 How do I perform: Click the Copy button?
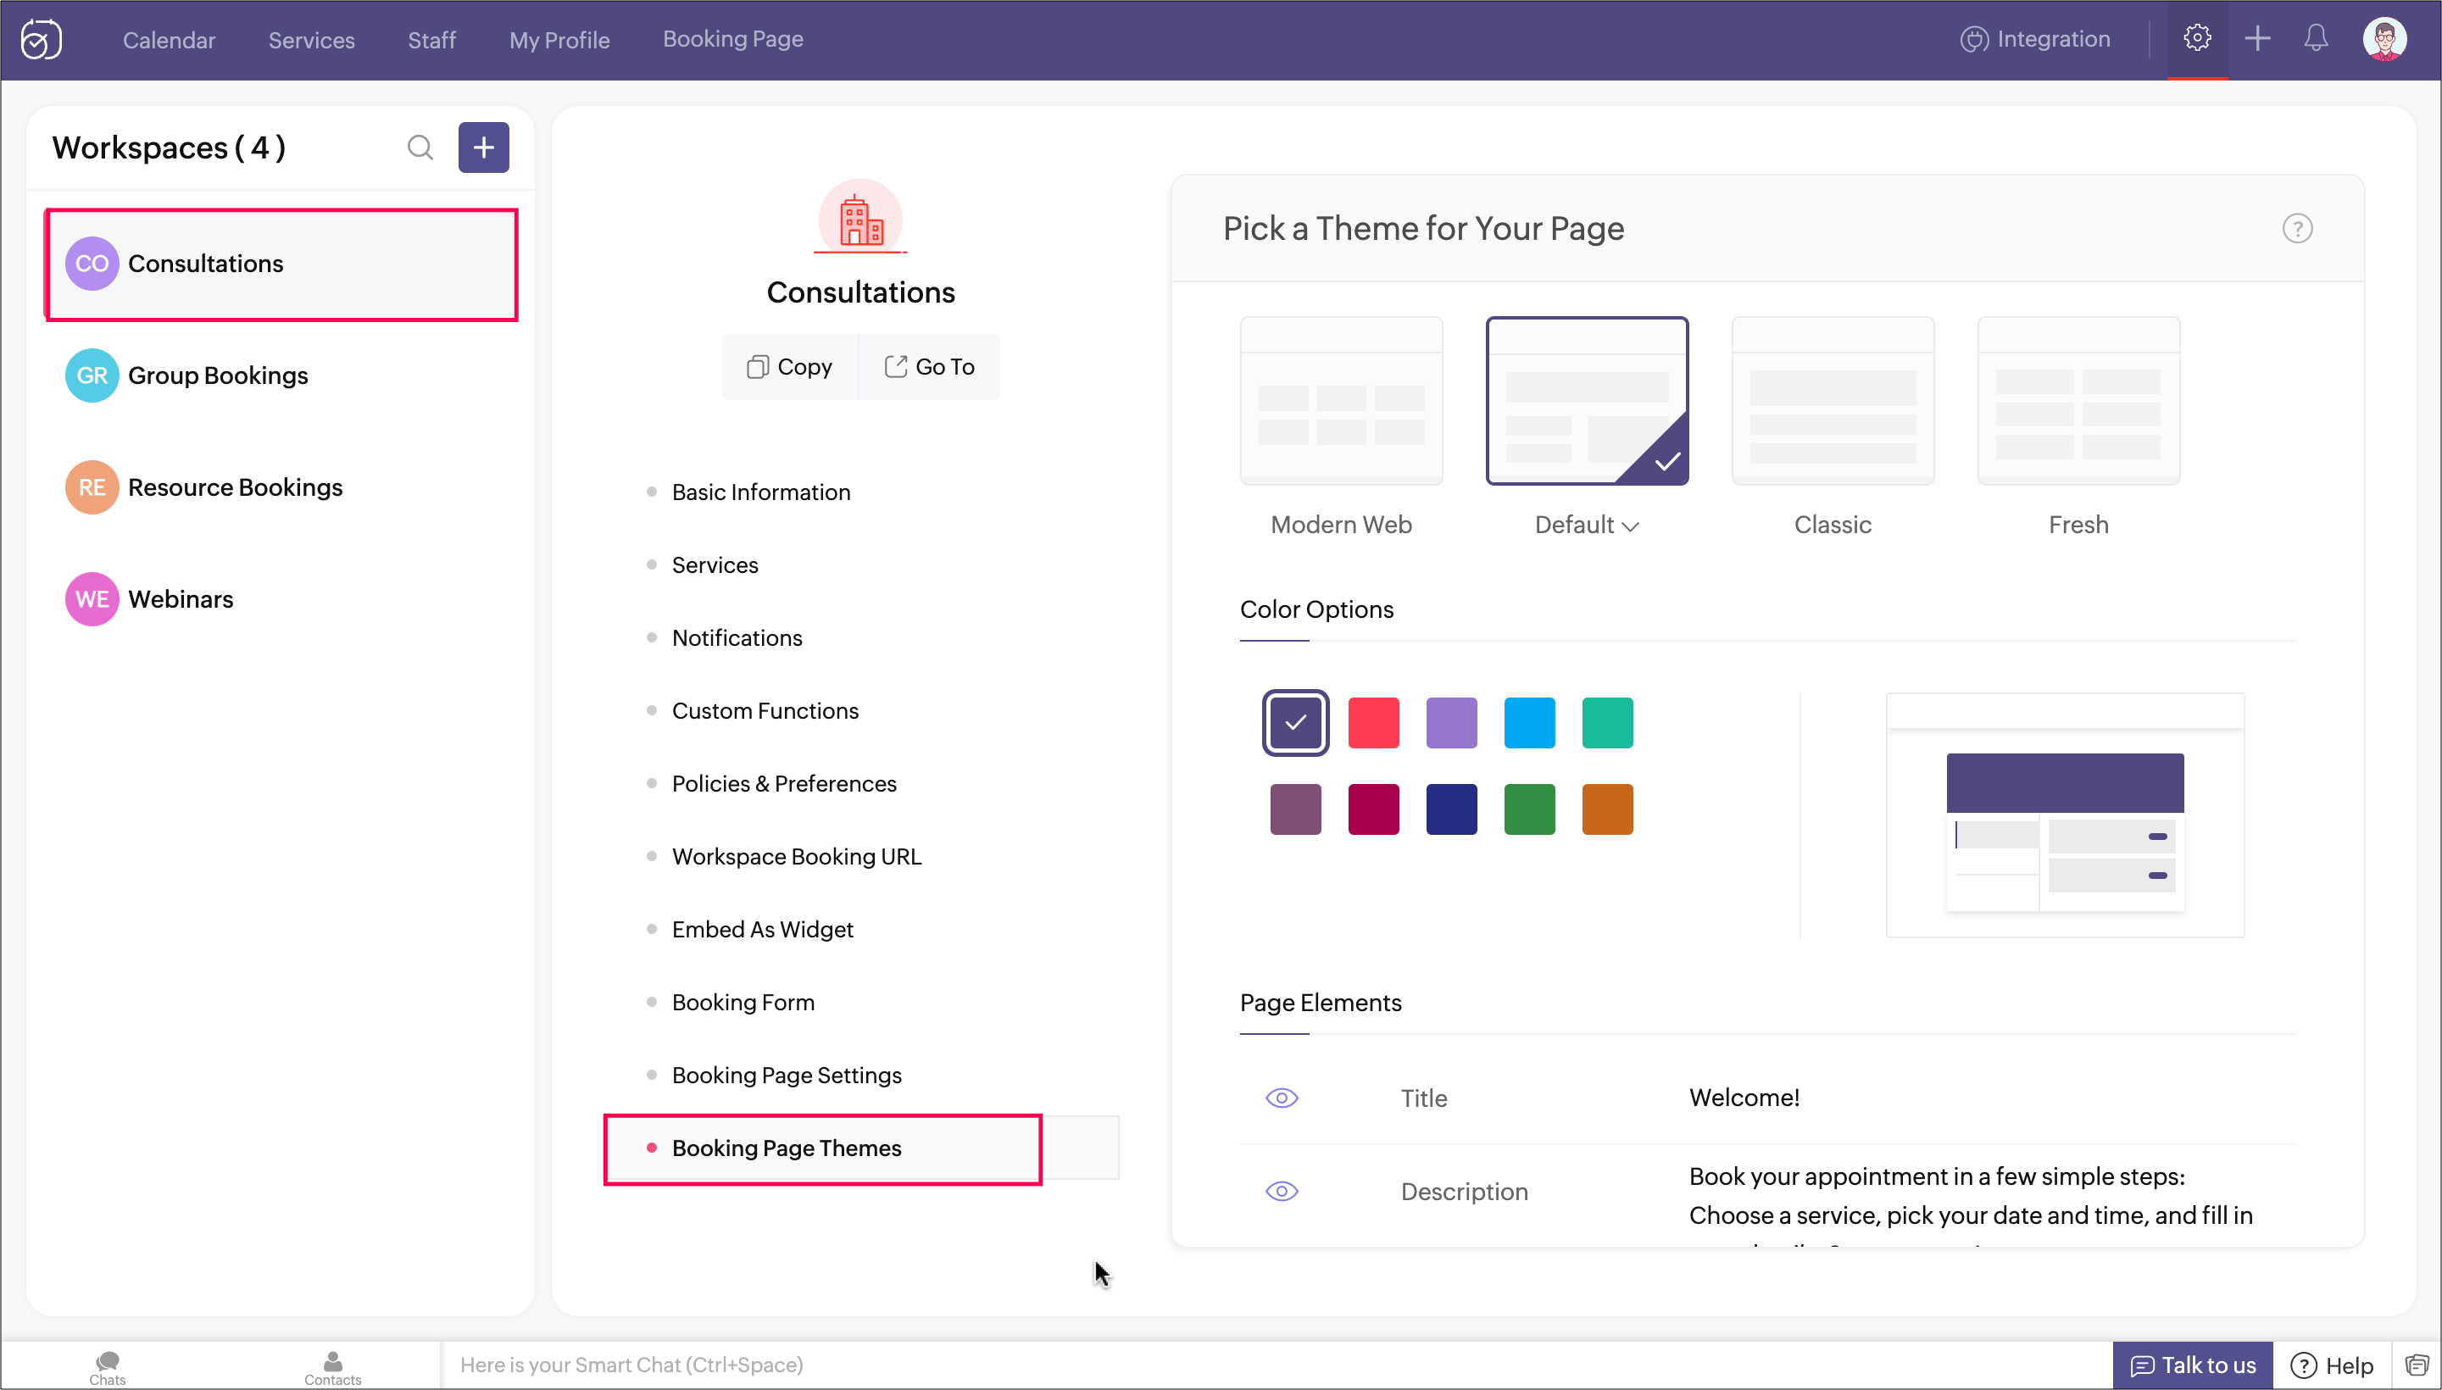tap(789, 367)
